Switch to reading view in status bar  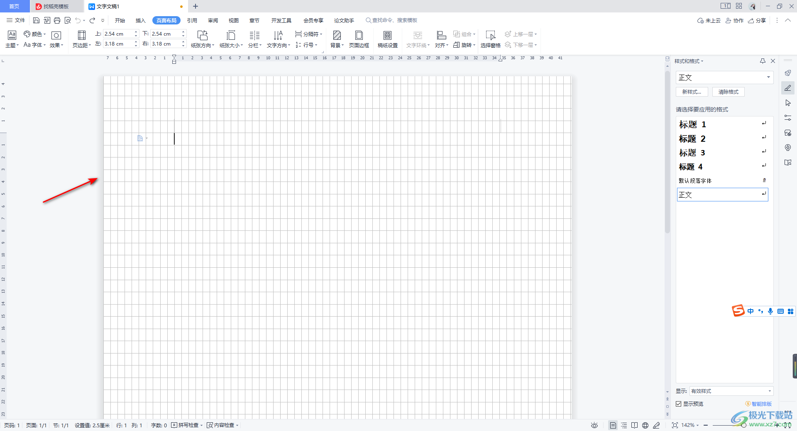coord(634,425)
